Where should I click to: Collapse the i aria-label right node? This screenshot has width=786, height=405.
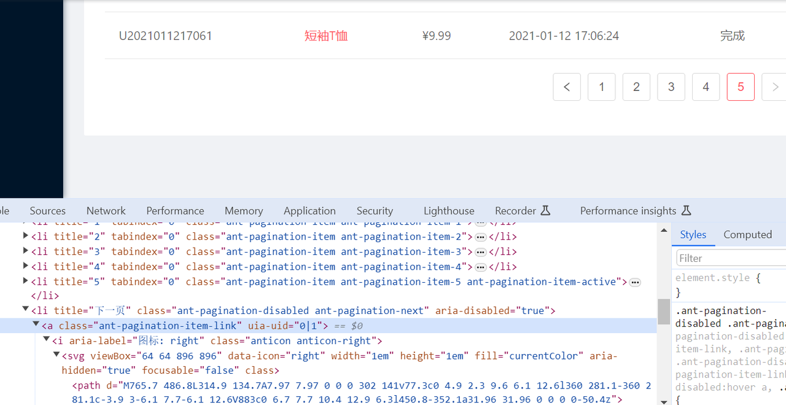click(x=46, y=340)
